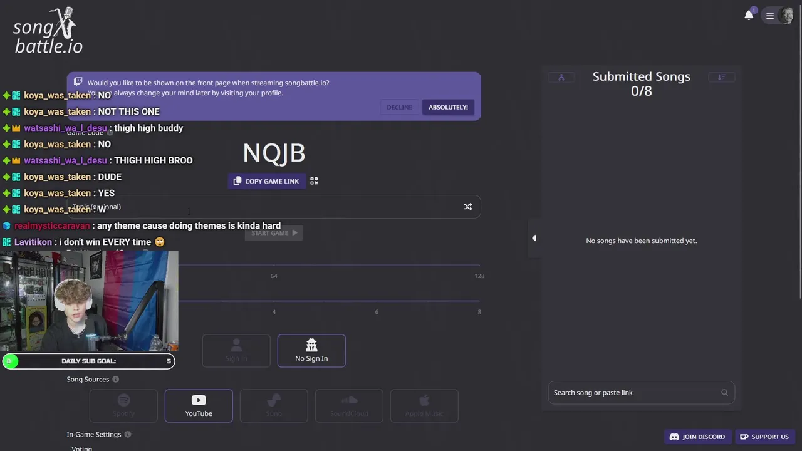
Task: Accept with the ABSOLUTELY! button
Action: click(448, 107)
